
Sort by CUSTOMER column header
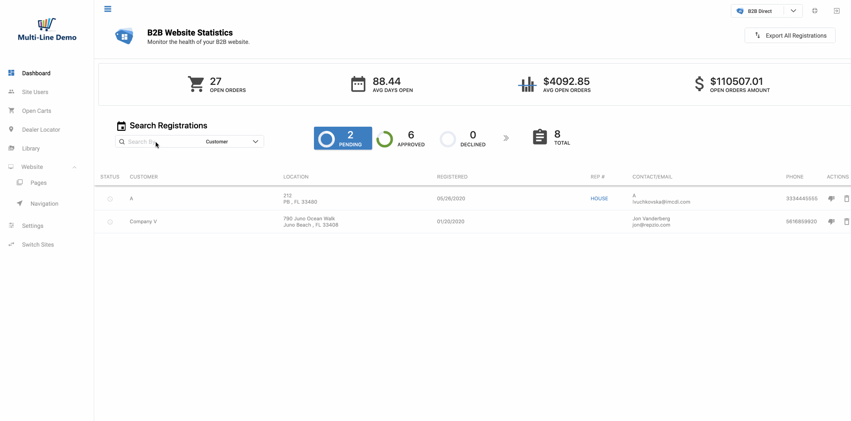(144, 177)
